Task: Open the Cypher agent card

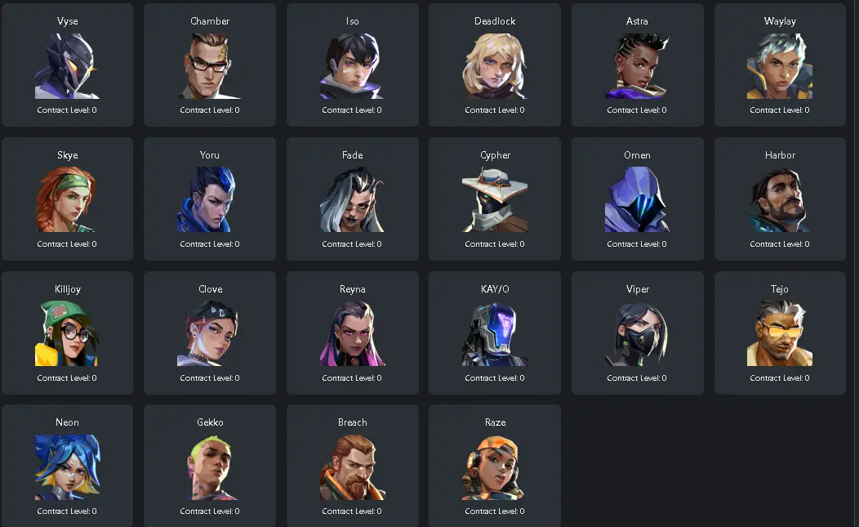Action: [495, 199]
